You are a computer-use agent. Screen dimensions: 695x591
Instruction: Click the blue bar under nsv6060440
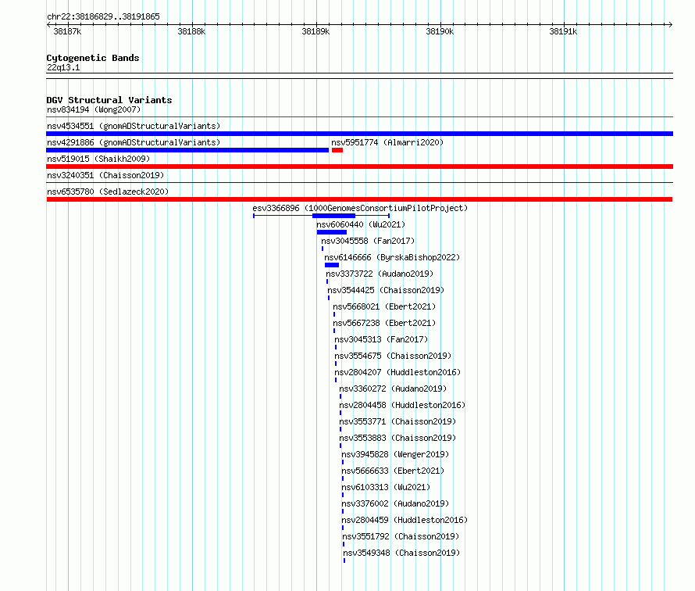tap(332, 232)
